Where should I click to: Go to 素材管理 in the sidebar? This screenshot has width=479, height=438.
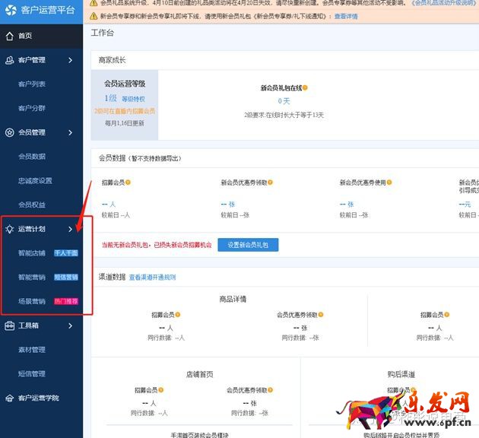point(32,350)
